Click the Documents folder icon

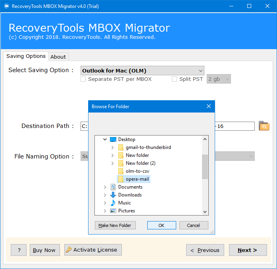point(113,187)
